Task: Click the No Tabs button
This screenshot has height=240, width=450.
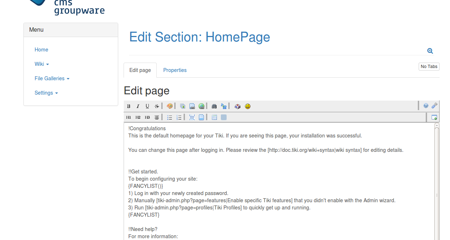Action: 429,67
